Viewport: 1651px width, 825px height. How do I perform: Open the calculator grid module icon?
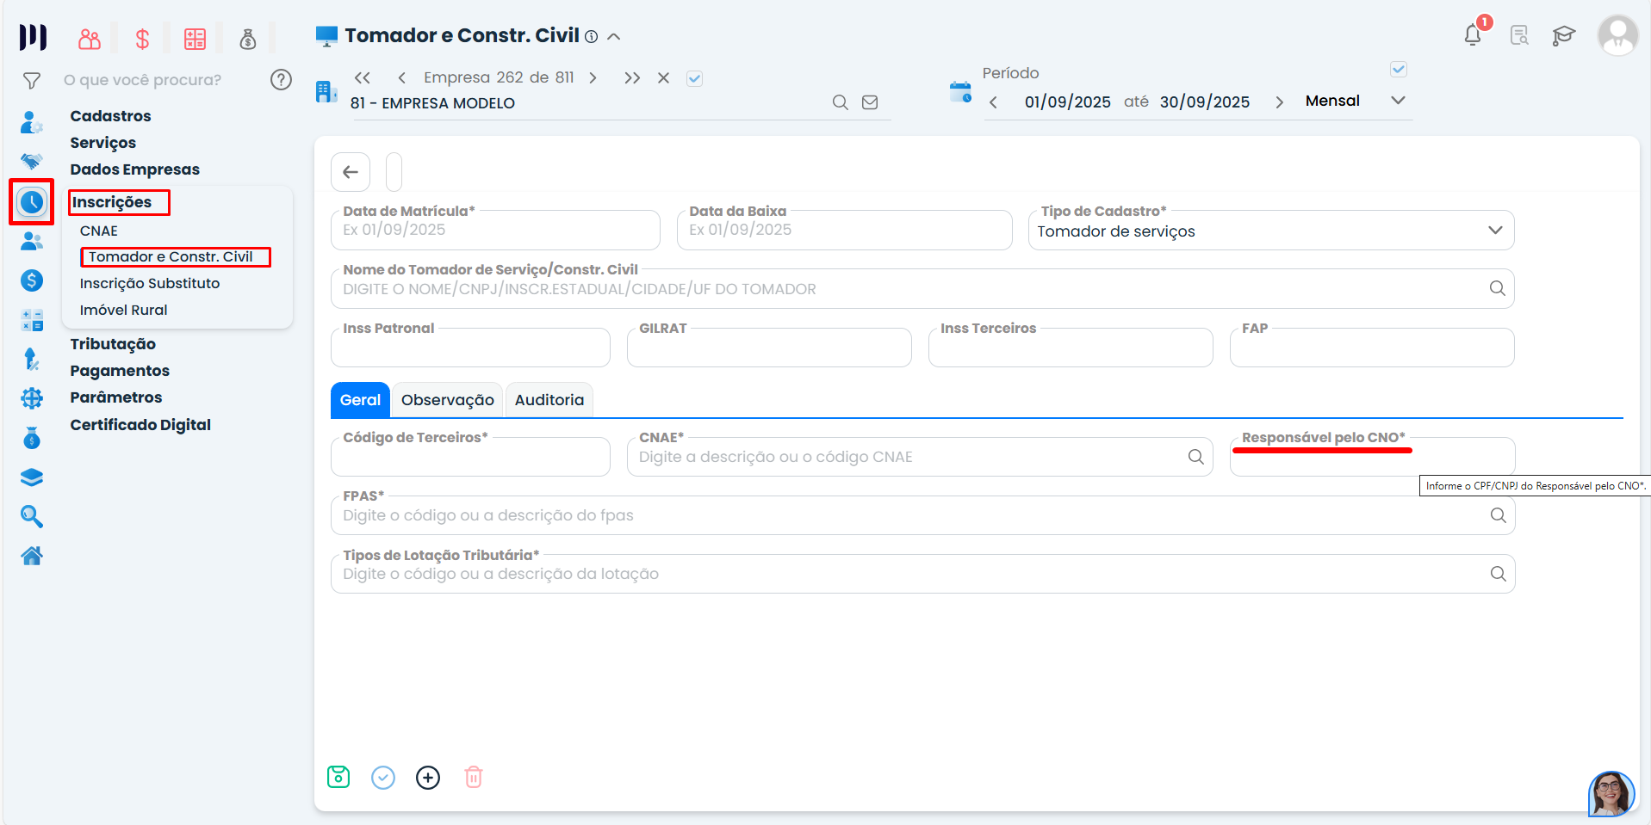coord(196,39)
